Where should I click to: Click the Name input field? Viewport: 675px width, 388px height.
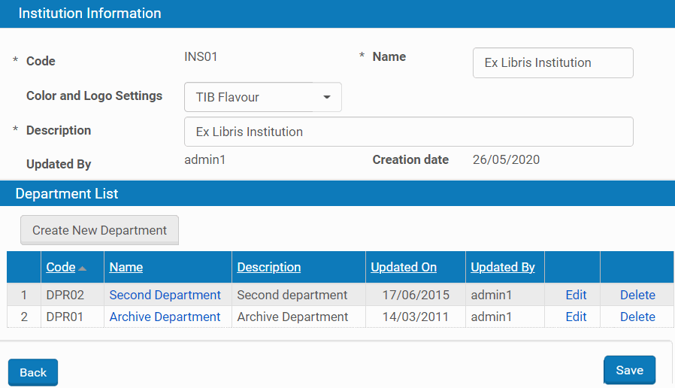click(552, 63)
